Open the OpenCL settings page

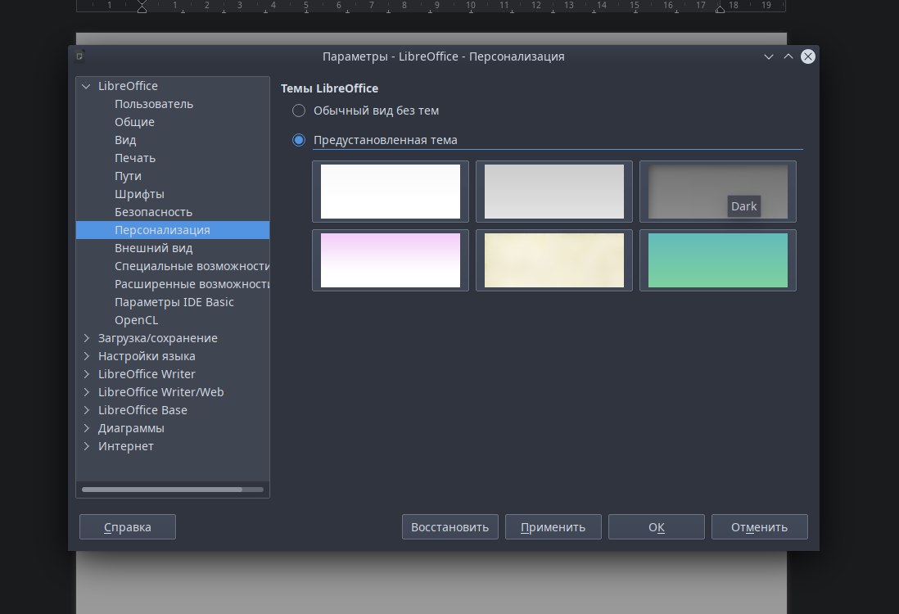click(136, 320)
